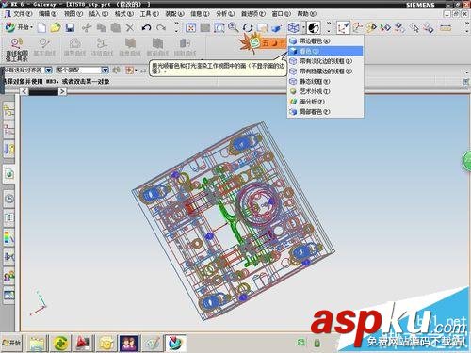Open the 帮助 (Help) menu
This screenshot has height=353, width=471.
(x=307, y=14)
